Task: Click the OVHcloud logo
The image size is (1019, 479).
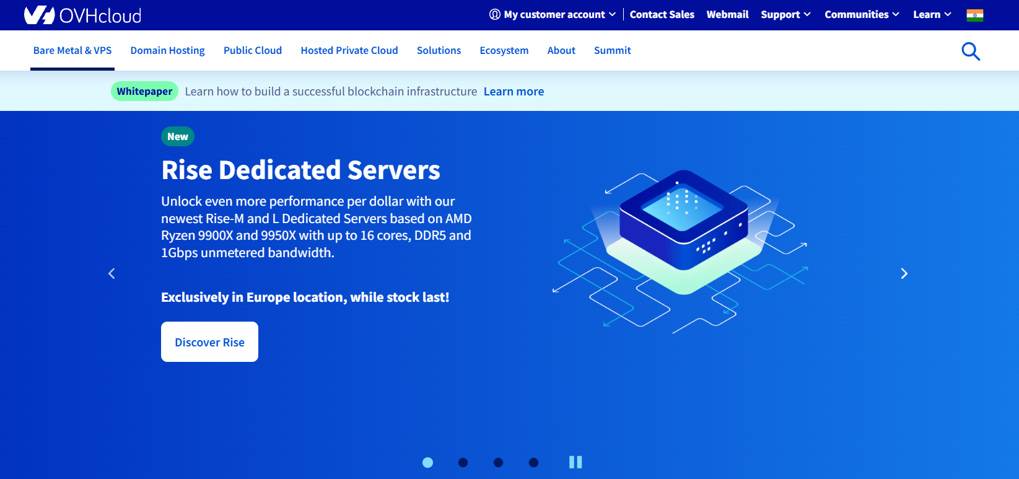Action: click(82, 15)
